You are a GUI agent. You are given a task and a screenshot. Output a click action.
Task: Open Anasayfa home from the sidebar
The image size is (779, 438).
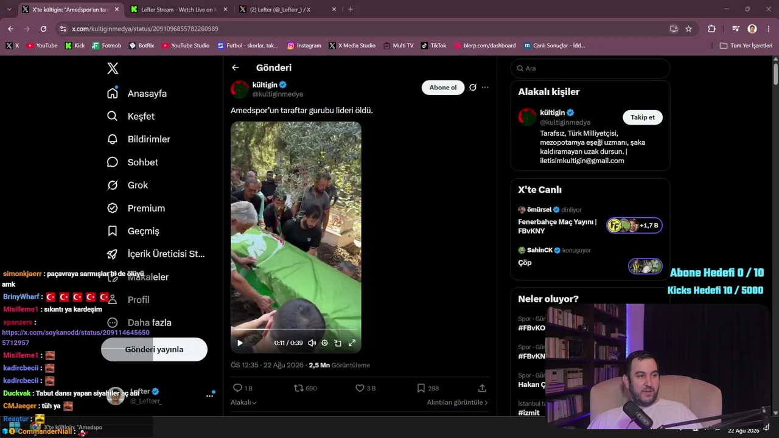pyautogui.click(x=137, y=94)
